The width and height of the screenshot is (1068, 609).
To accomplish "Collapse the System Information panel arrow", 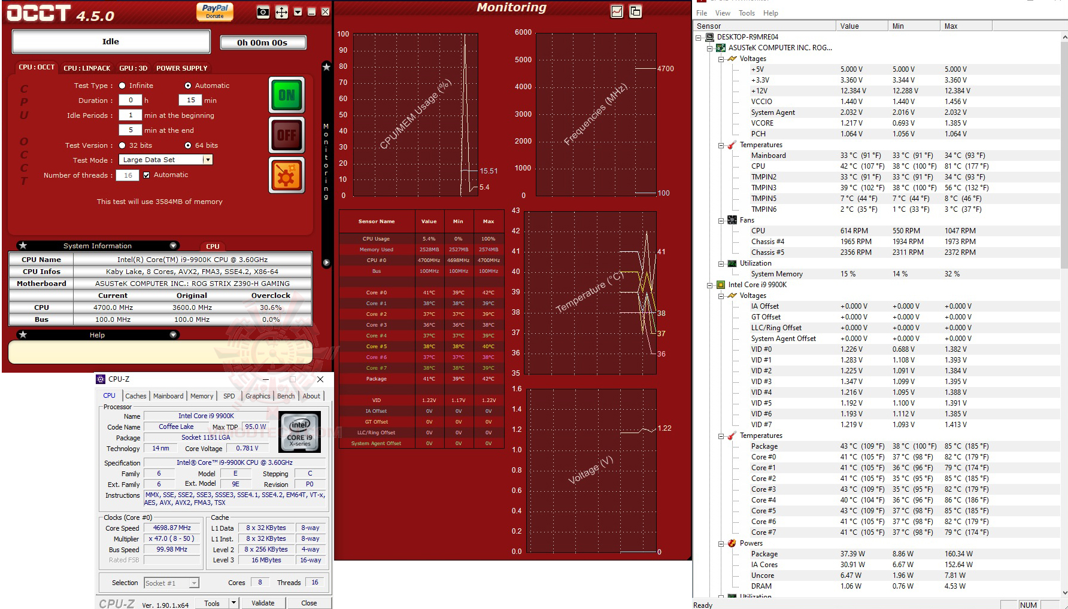I will click(173, 245).
